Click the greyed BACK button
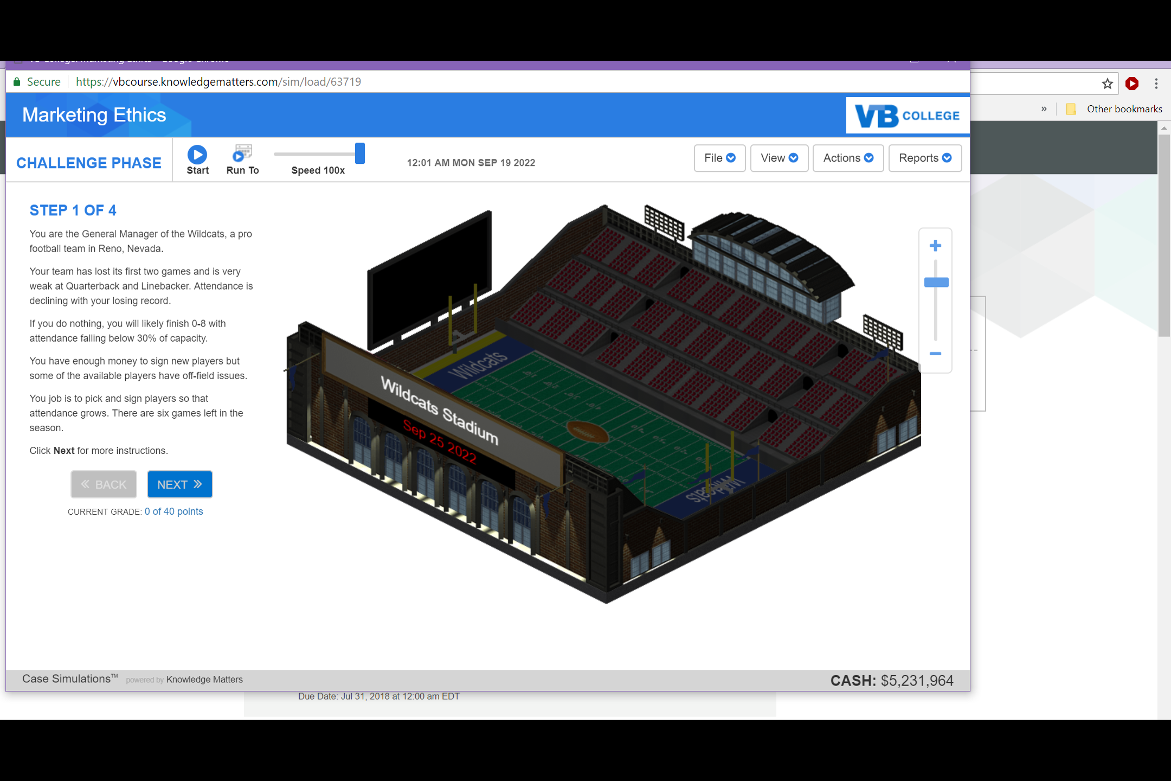The image size is (1171, 781). click(x=104, y=484)
